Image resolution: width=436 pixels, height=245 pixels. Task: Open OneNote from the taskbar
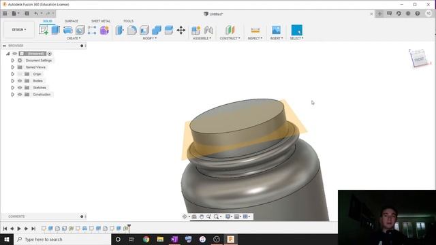(x=174, y=239)
